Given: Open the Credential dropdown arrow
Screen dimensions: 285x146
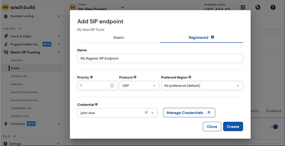Looking at the screenshot, I should pos(152,113).
